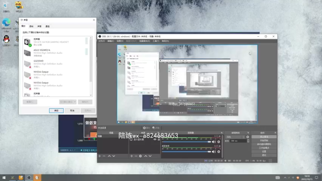The width and height of the screenshot is (322, 181).
Task: Click the Start Recording button in Controls
Action: [x=264, y=140]
